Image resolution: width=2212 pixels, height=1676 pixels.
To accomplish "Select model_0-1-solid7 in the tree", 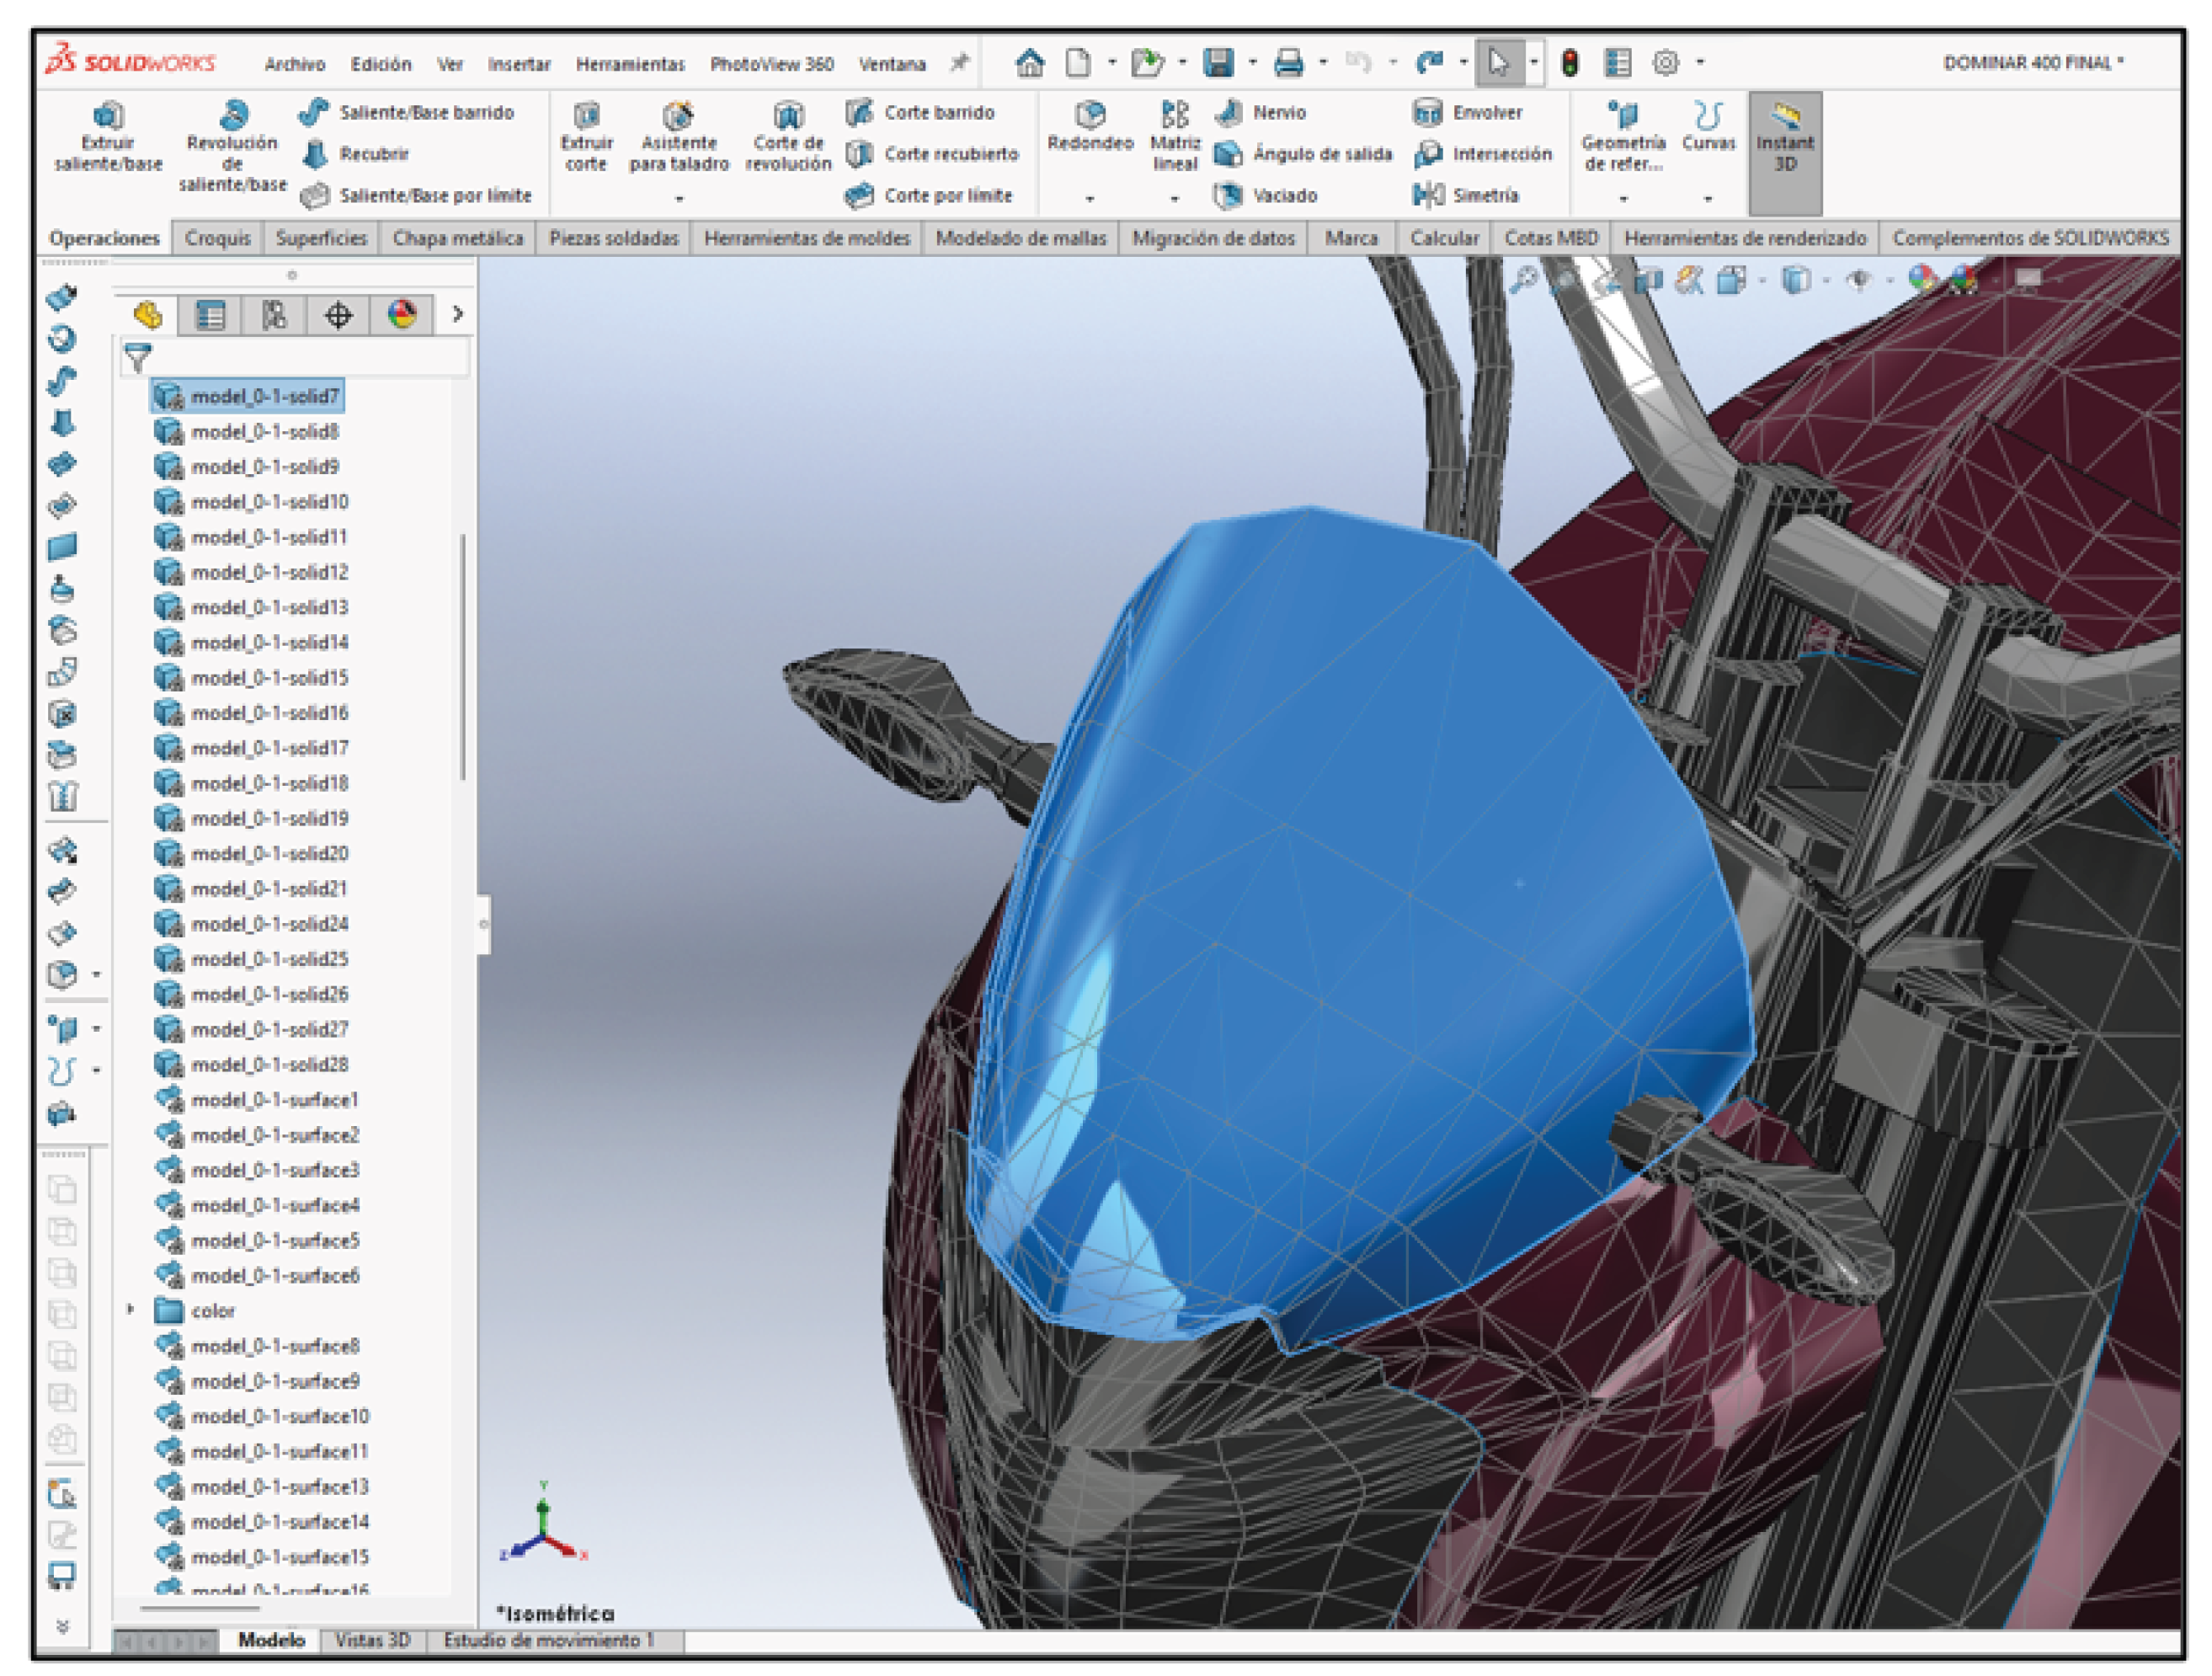I will click(248, 396).
